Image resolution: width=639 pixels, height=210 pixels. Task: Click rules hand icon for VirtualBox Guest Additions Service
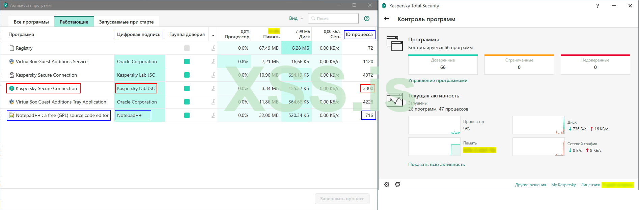pos(213,61)
